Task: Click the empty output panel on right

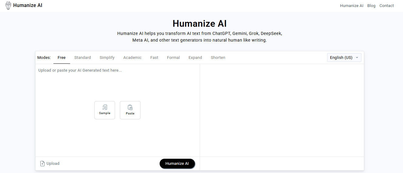Action: [282, 110]
